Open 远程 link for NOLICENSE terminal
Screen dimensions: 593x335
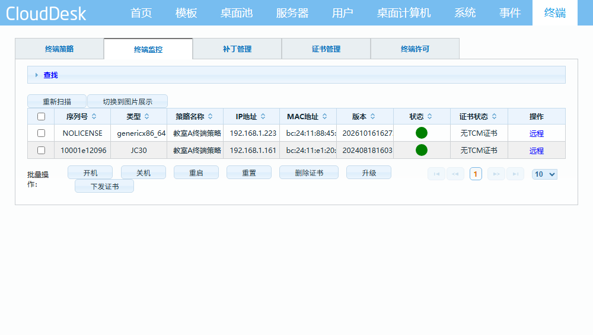click(536, 133)
